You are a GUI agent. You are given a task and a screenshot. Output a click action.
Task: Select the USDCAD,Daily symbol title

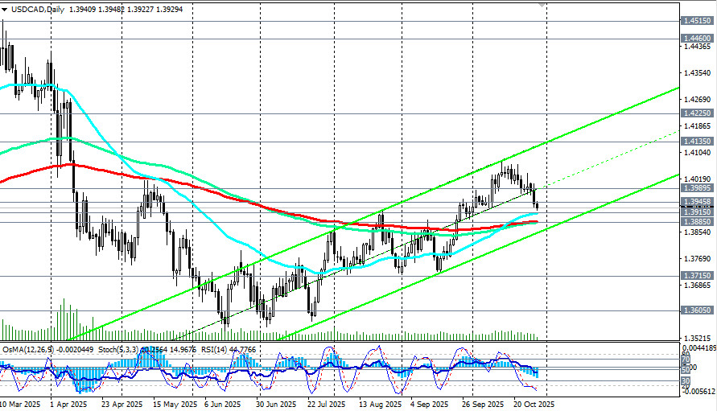pos(38,9)
